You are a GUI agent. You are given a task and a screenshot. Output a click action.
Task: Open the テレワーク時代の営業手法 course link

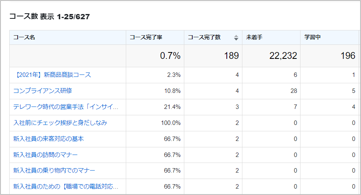[66, 107]
